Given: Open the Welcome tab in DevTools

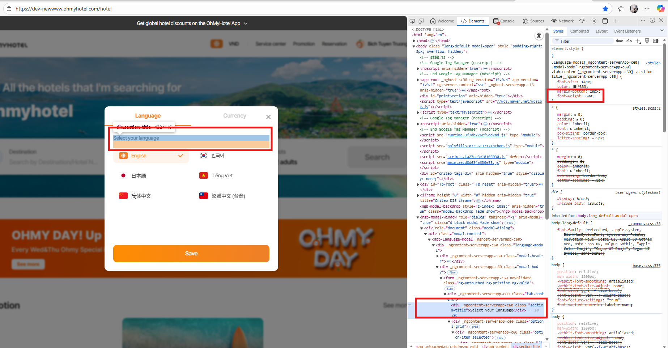Looking at the screenshot, I should click(442, 21).
